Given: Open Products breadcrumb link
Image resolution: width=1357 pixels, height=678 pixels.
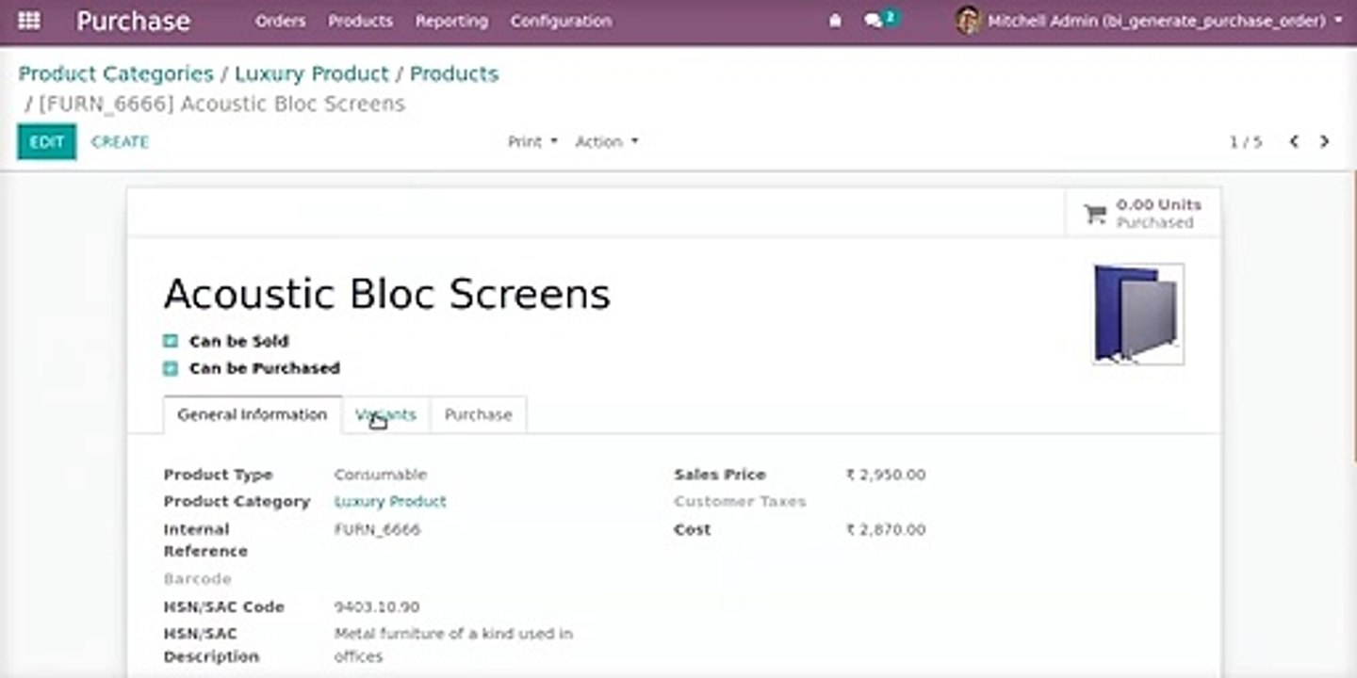Looking at the screenshot, I should pyautogui.click(x=454, y=73).
